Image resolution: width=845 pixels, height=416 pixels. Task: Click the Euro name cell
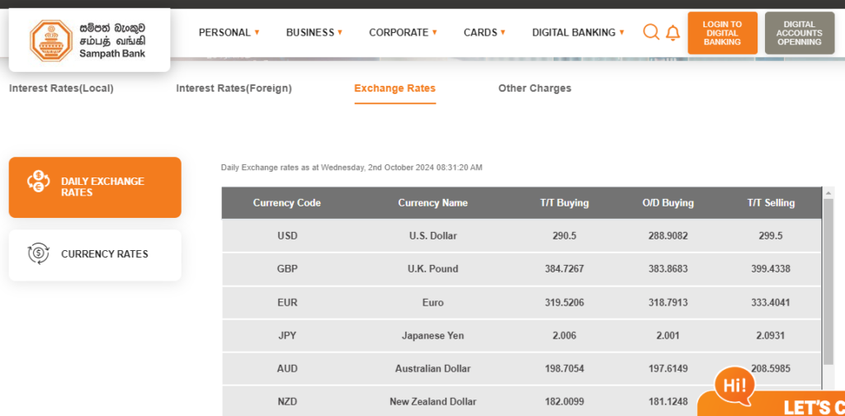[x=432, y=303]
